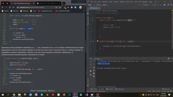The width and height of the screenshot is (173, 97).
Task: Open 4 spaces indent selector in status bar
Action: click(164, 91)
